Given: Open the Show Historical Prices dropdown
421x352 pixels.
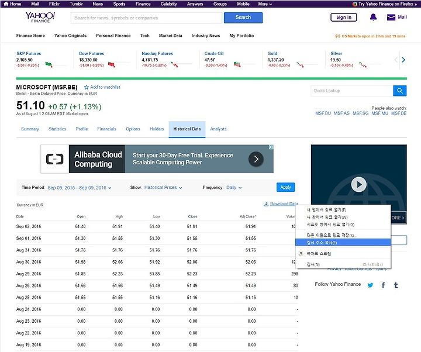Looking at the screenshot, I should (163, 188).
